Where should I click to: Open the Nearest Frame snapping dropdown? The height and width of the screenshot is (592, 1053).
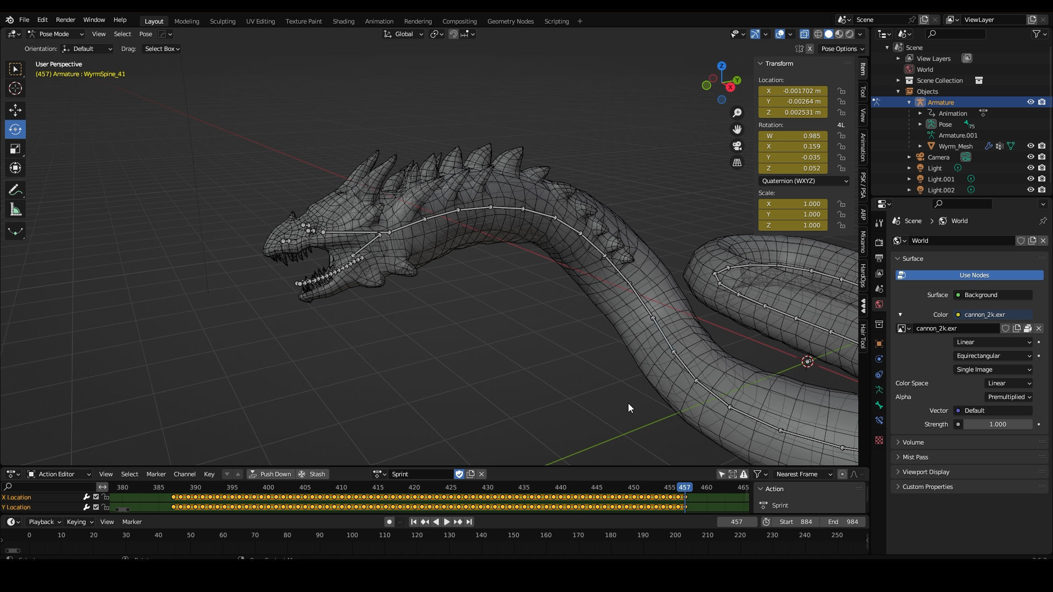coord(803,474)
